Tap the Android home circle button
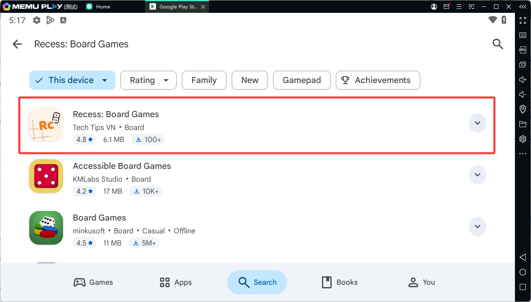Screen dimensions: 531x302 pyautogui.click(x=523, y=272)
